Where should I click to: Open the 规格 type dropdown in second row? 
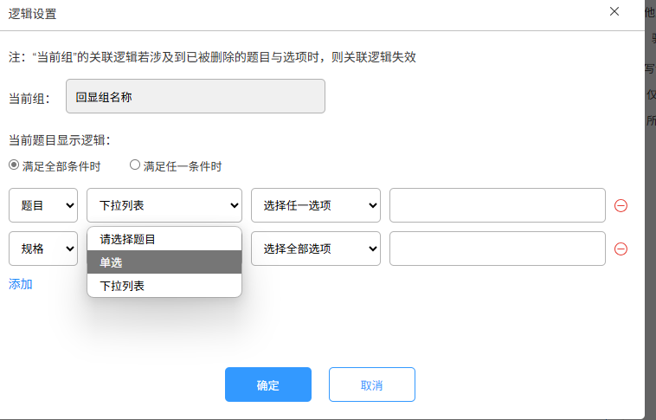point(43,249)
